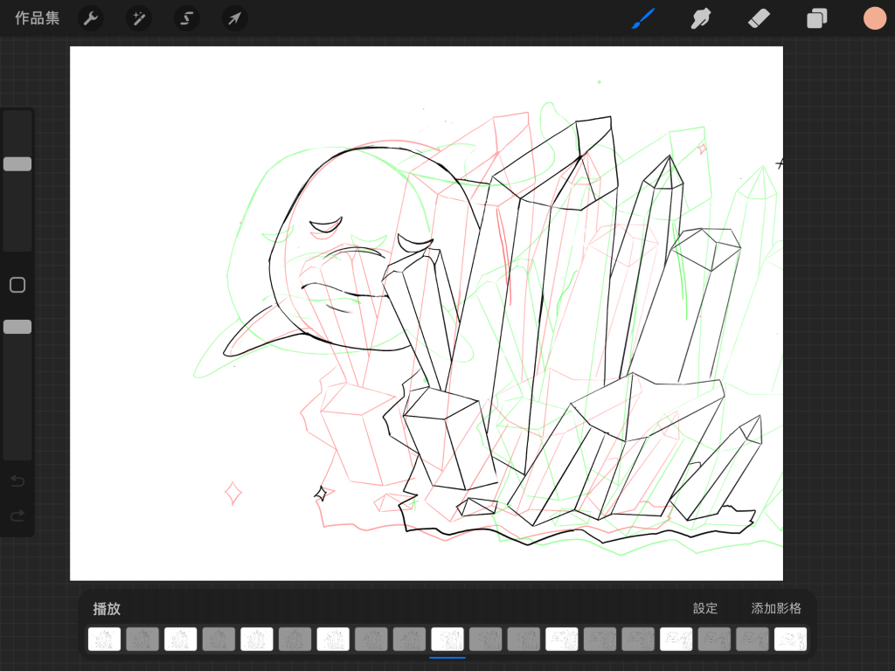Open the Layers panel

[x=816, y=18]
